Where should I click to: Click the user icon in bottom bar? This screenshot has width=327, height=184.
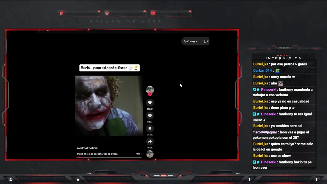(x=11, y=179)
